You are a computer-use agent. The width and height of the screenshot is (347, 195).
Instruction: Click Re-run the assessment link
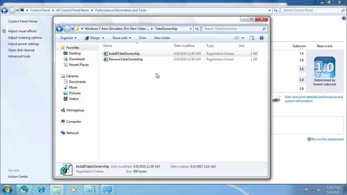click(x=327, y=139)
